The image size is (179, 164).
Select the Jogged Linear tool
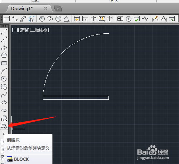[145, 19]
